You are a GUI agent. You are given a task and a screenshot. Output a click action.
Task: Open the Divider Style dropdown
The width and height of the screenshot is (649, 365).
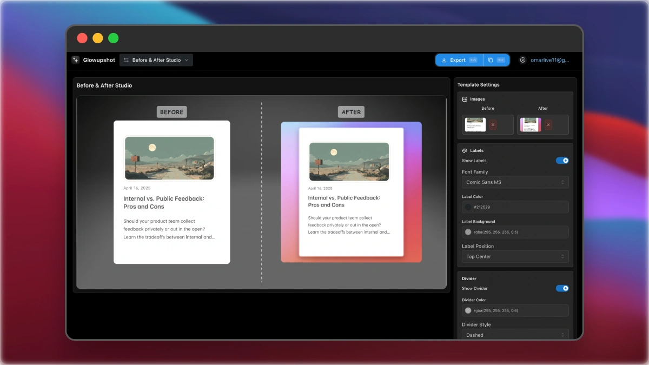click(515, 335)
